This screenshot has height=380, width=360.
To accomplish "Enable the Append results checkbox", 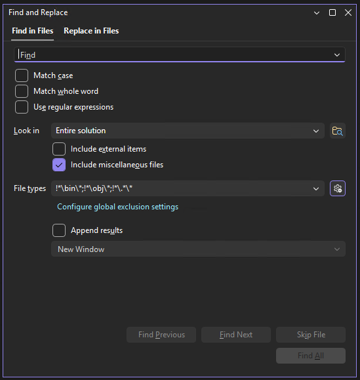I will (x=59, y=230).
